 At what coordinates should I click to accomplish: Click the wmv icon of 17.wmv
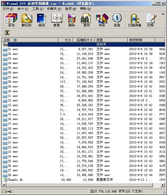coord(5,124)
